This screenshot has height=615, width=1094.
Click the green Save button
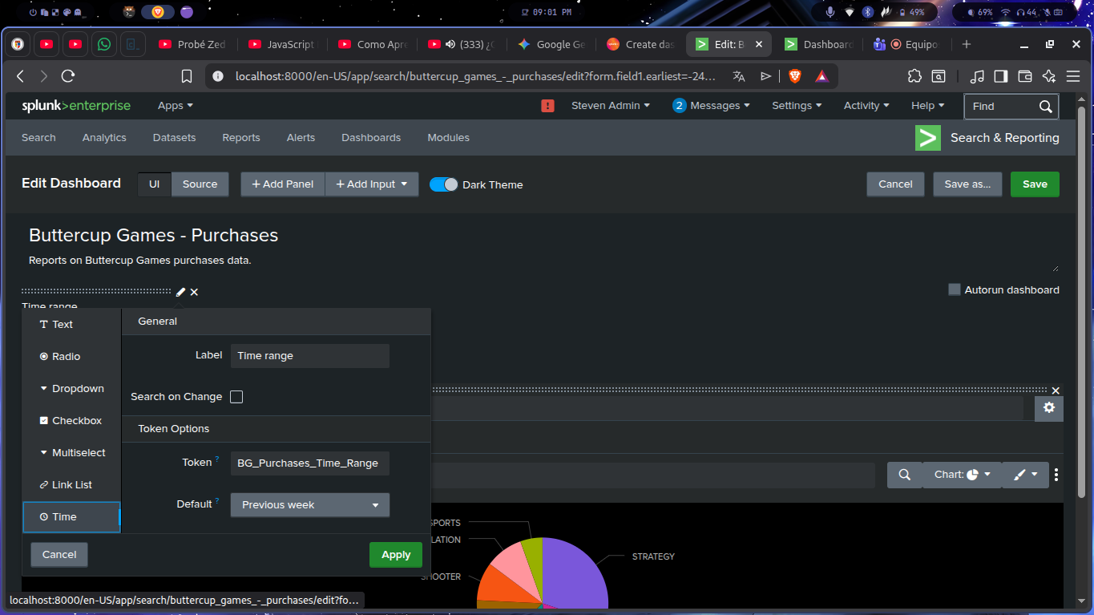coord(1034,184)
